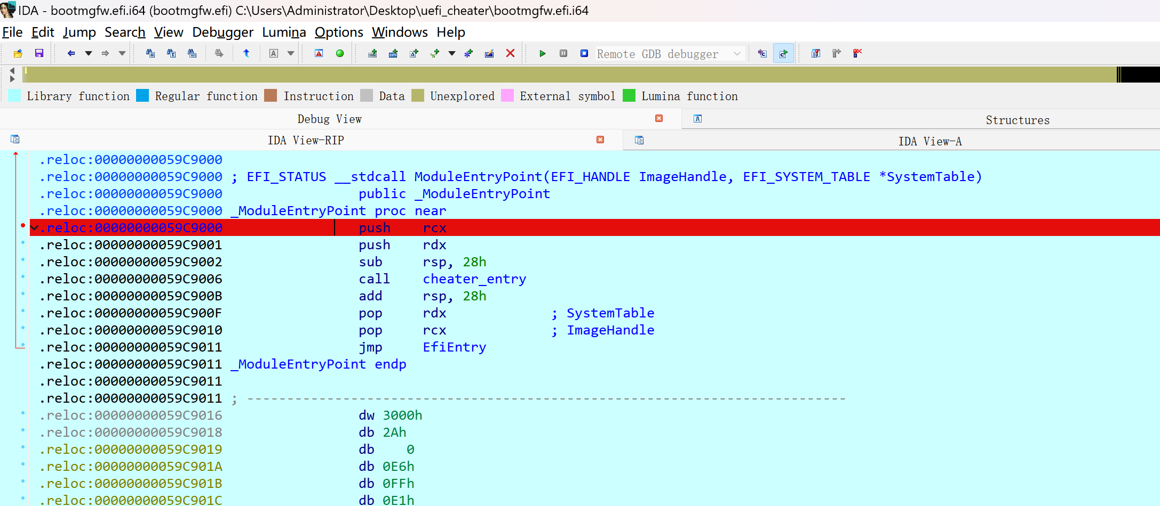This screenshot has width=1160, height=506.
Task: Follow the EfiEntry jmp target
Action: click(454, 347)
